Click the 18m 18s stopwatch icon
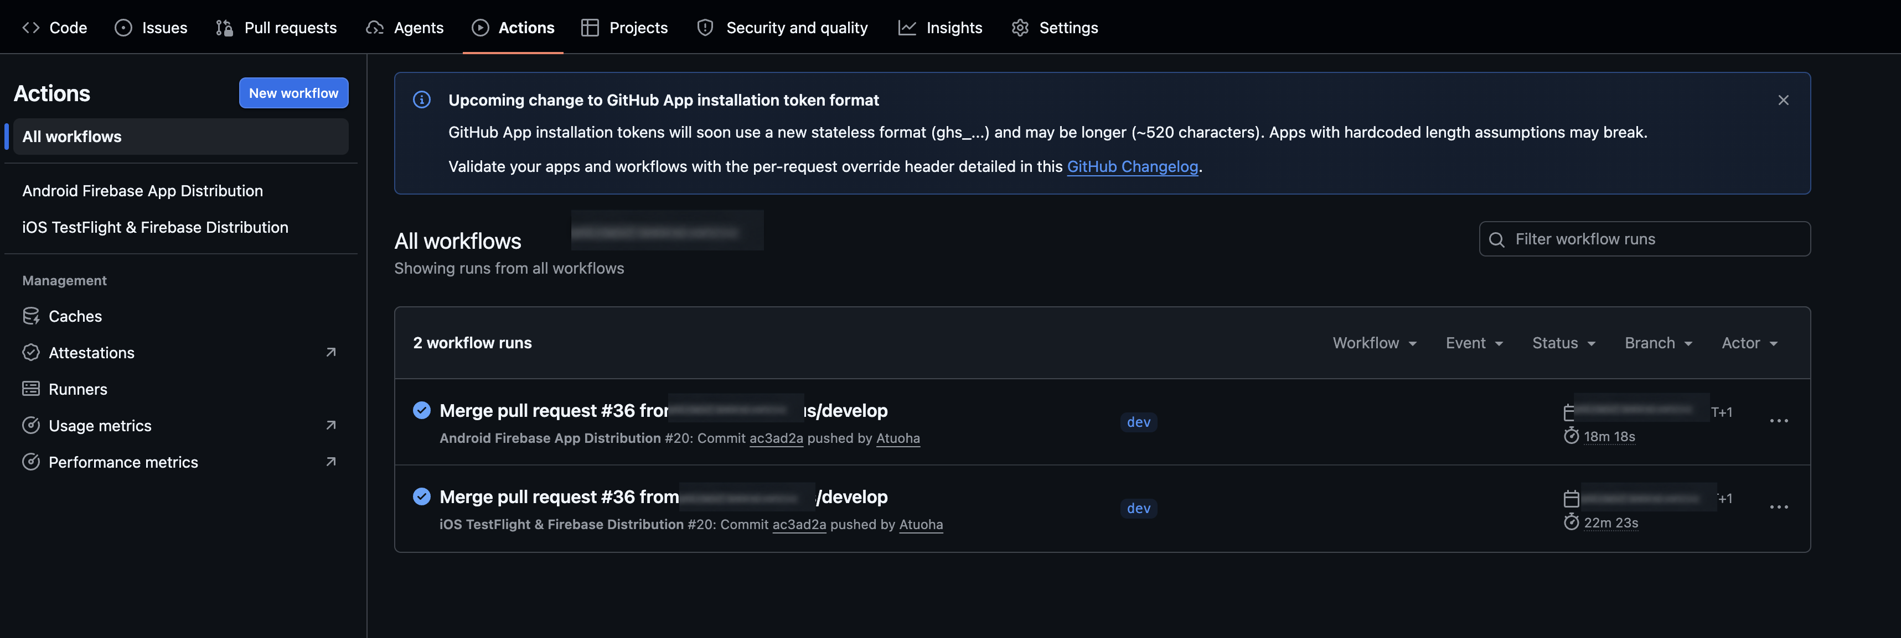Viewport: 1901px width, 638px height. [1571, 436]
